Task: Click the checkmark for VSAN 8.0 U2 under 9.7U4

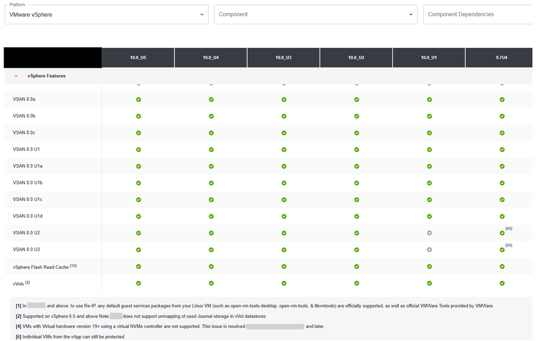Action: [x=502, y=233]
